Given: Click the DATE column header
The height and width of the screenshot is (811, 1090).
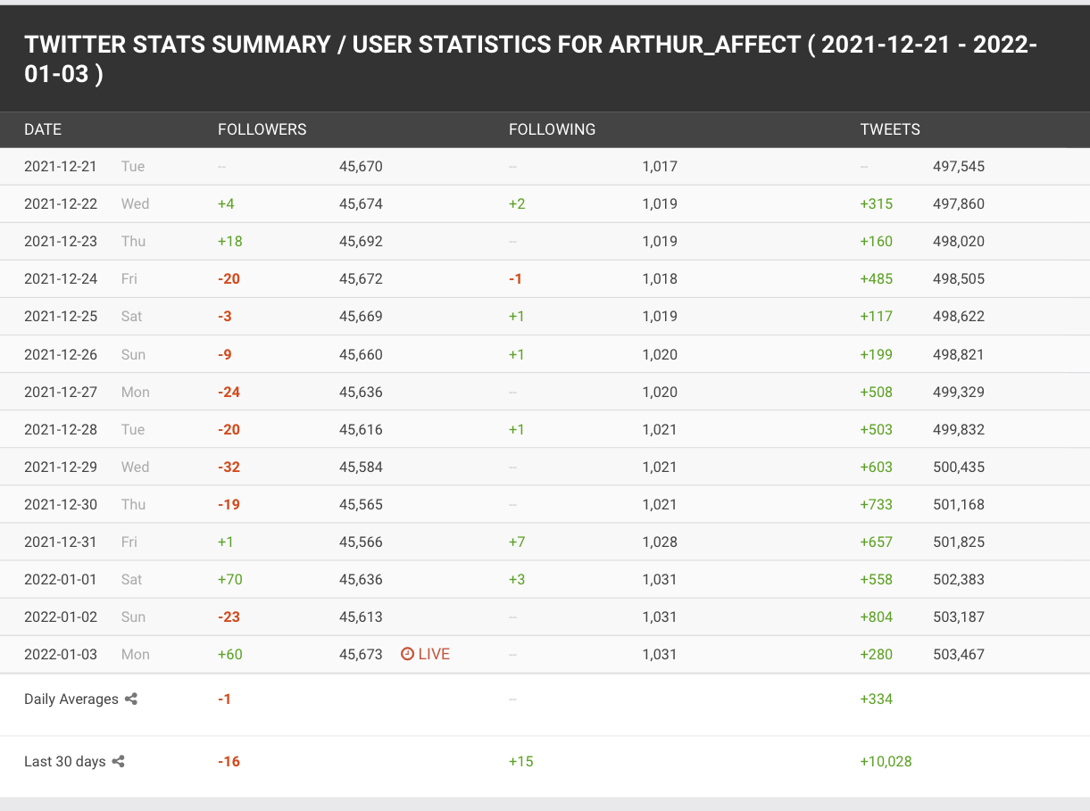Looking at the screenshot, I should (x=43, y=129).
